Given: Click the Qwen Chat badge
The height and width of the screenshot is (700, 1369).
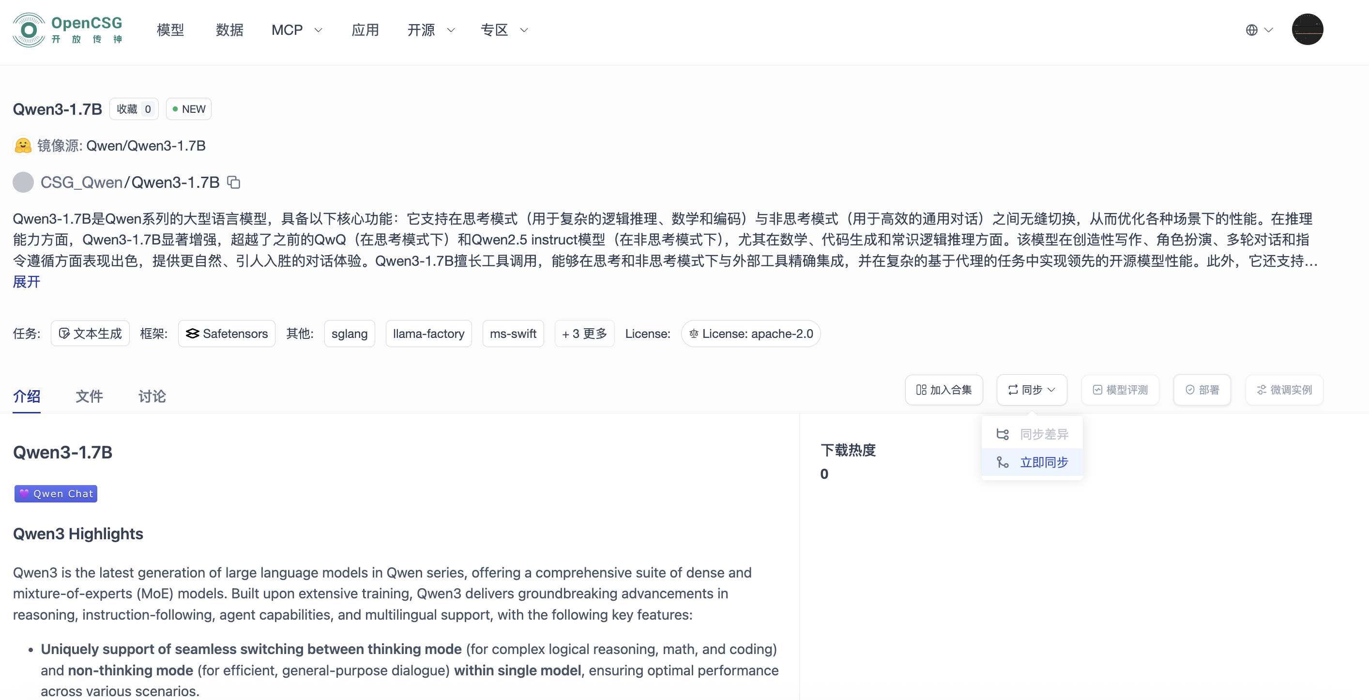Looking at the screenshot, I should (56, 493).
